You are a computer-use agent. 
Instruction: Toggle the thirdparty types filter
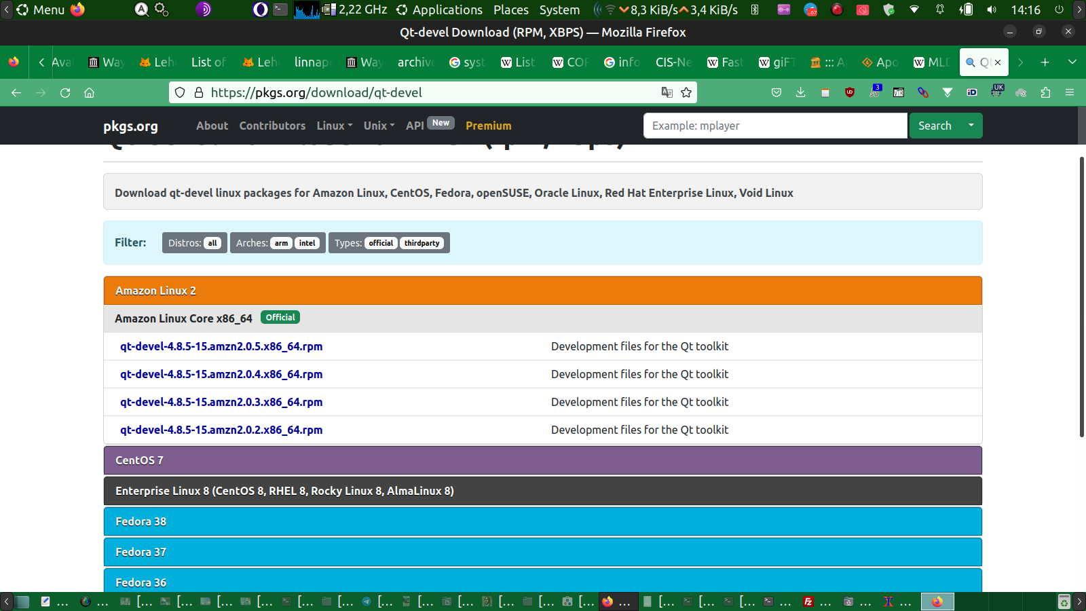point(422,243)
